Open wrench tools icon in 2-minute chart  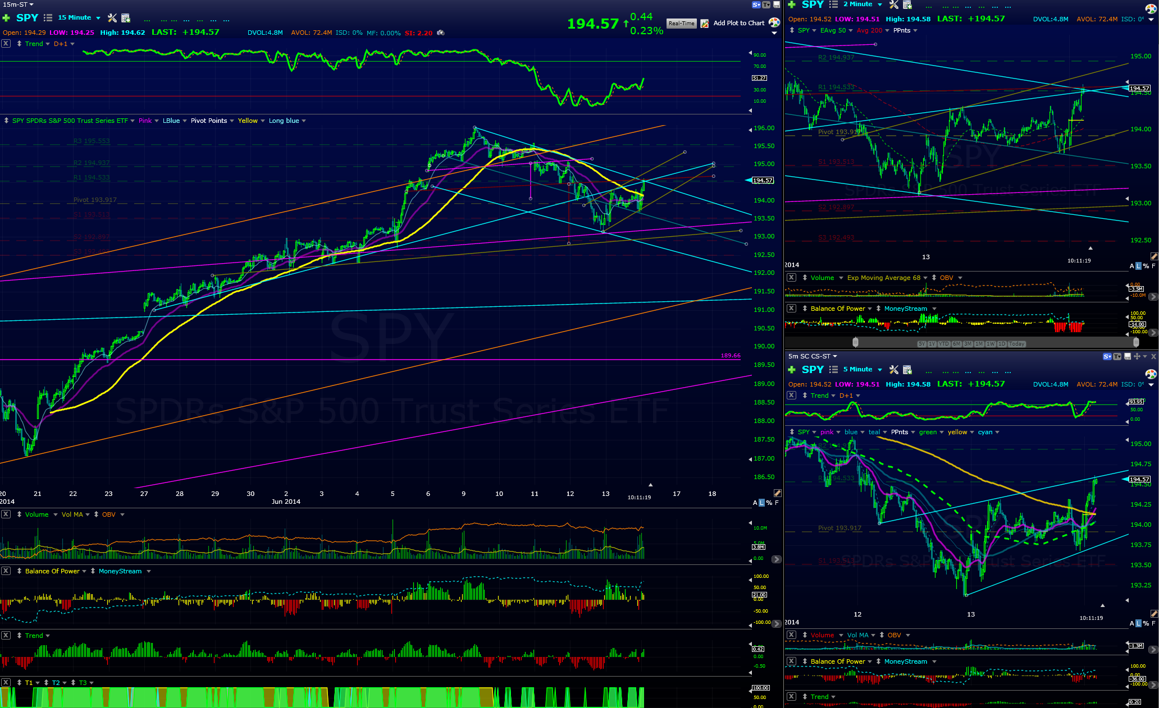(894, 4)
